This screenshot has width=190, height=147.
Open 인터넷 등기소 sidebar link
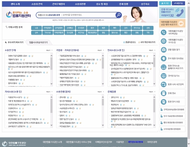click(172, 76)
